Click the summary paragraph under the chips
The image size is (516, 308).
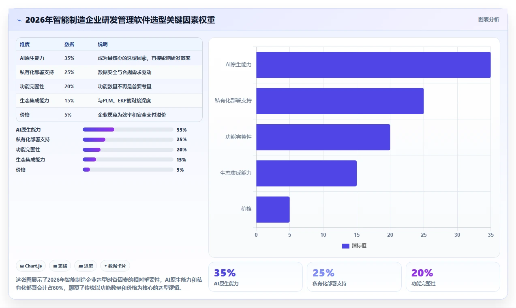point(109,284)
